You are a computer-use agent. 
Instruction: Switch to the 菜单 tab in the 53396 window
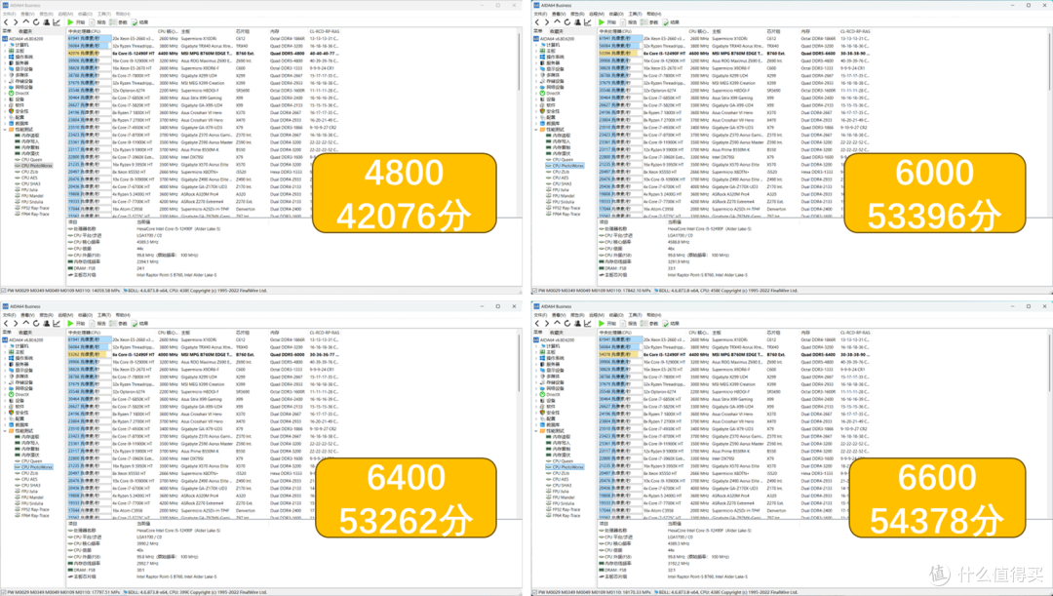click(x=538, y=31)
